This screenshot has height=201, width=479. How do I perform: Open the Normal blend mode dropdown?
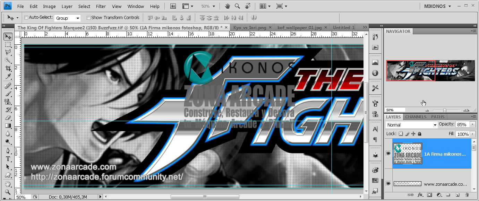412,125
